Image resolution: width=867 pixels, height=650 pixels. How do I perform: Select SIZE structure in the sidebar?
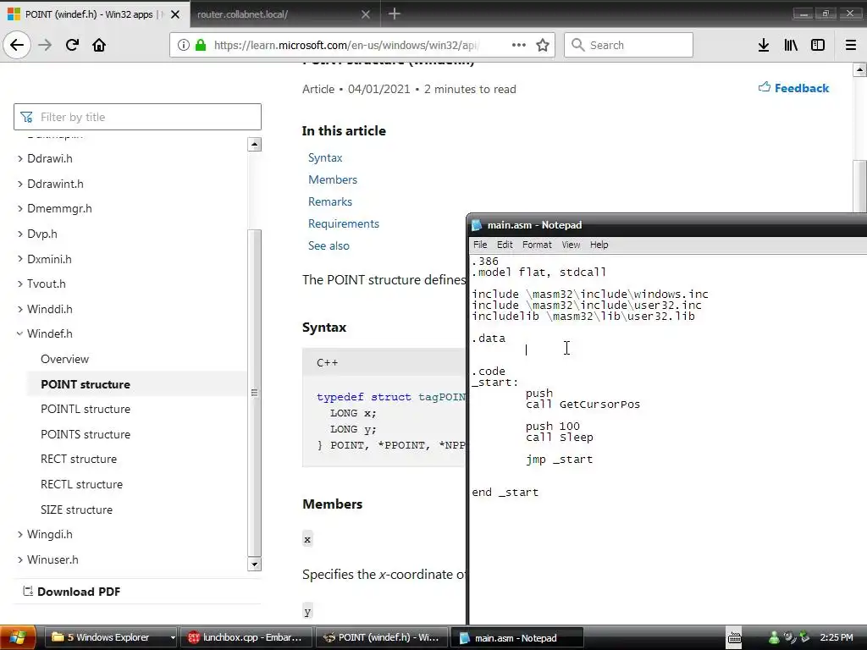[x=76, y=510]
